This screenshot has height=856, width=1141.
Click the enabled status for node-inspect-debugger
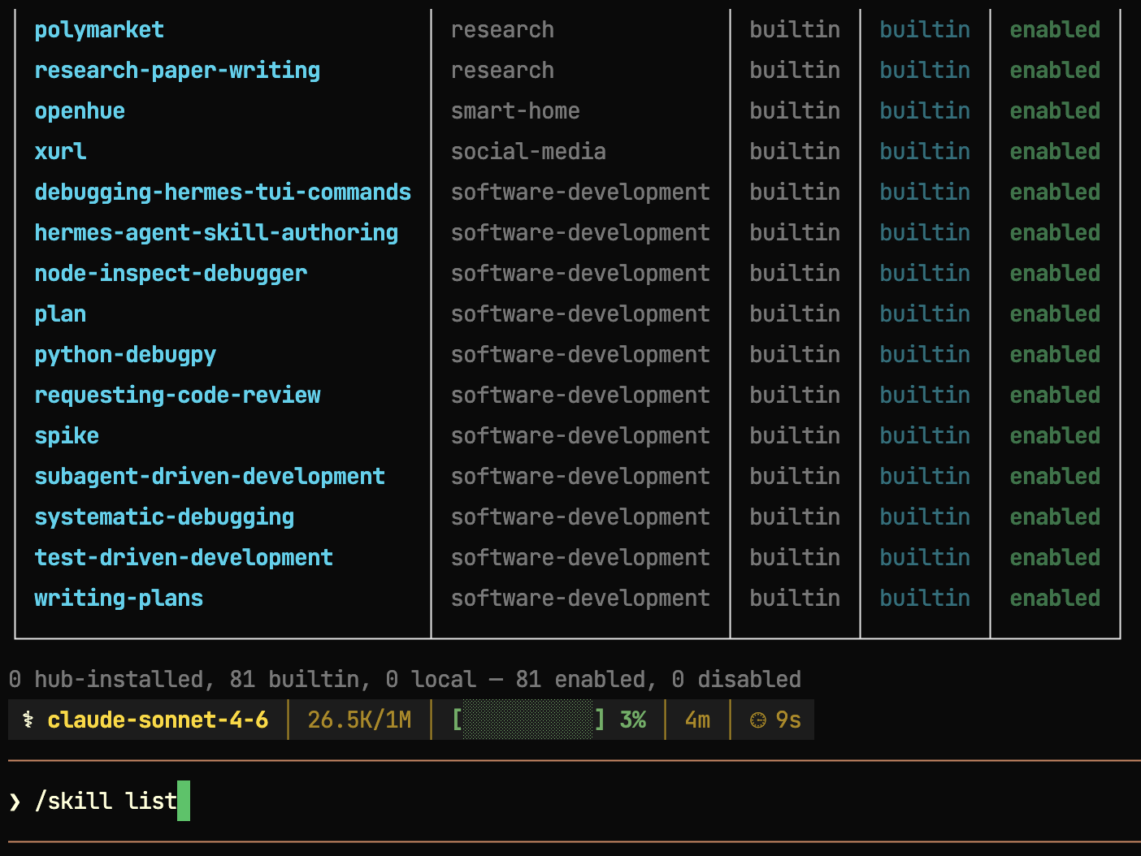[1055, 274]
